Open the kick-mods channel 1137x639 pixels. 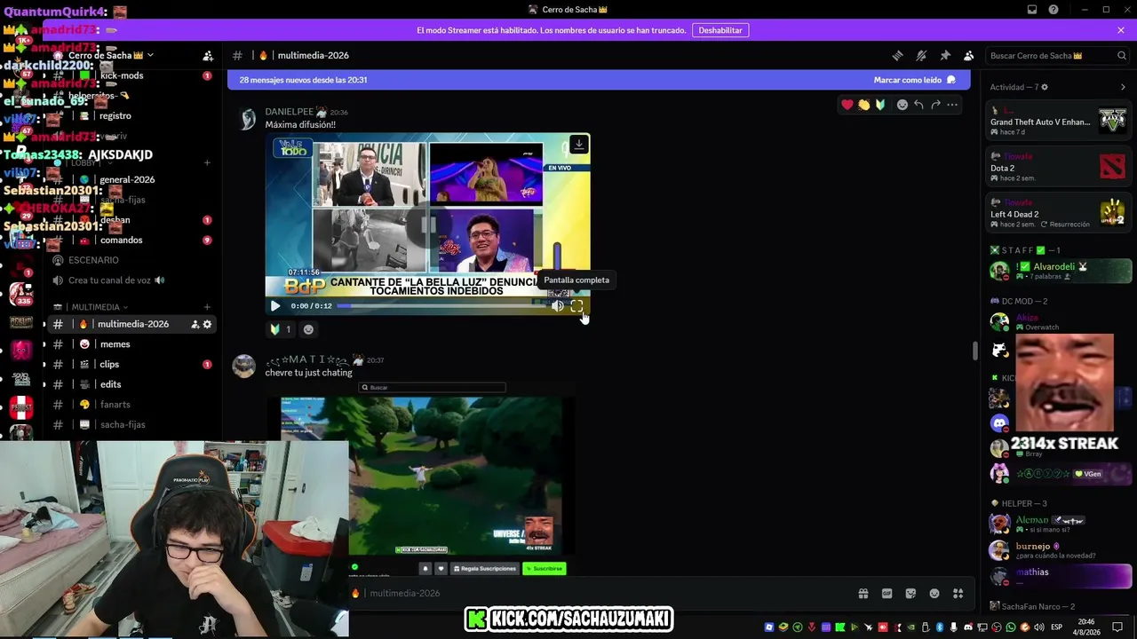pos(122,75)
